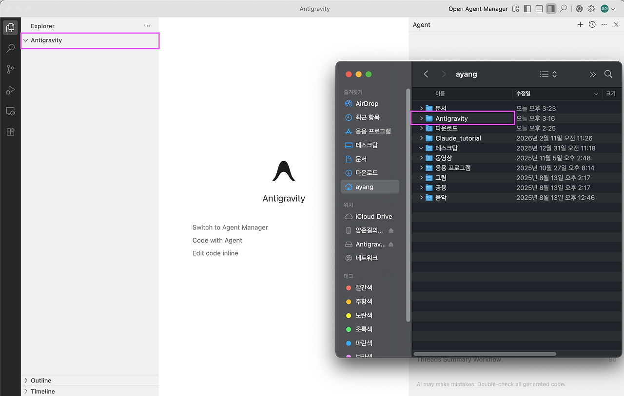Go back in the Finder window
Viewport: 624px width, 396px height.
426,74
